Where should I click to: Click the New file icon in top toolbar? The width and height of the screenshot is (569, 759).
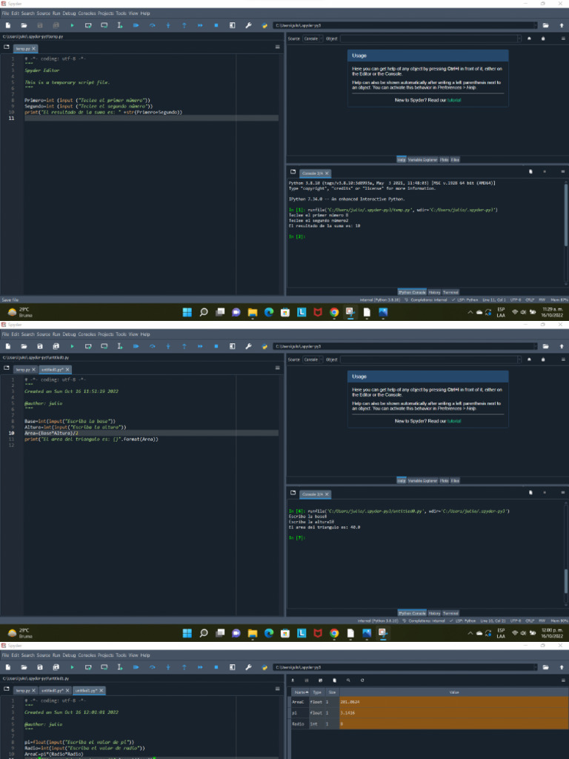(7, 25)
